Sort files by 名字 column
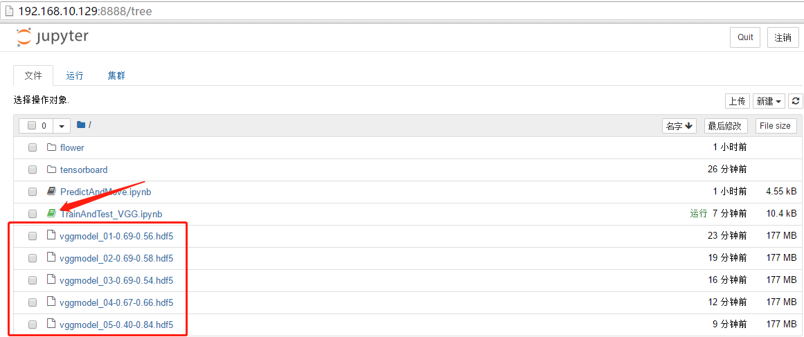 (x=679, y=126)
